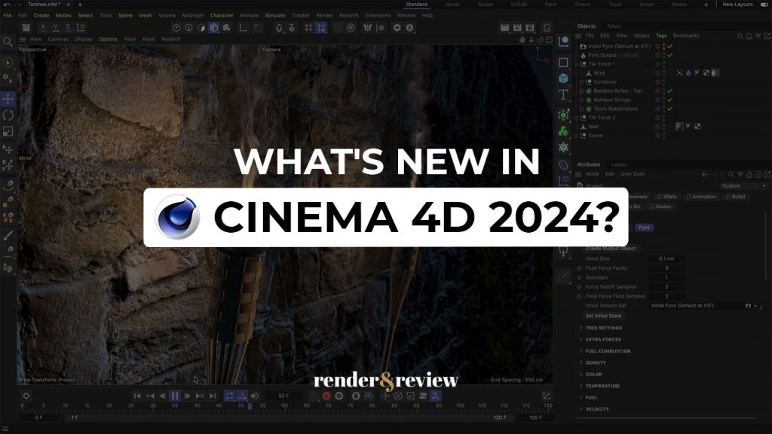Open the MoGraph menu
The height and width of the screenshot is (434, 772).
[x=192, y=15]
